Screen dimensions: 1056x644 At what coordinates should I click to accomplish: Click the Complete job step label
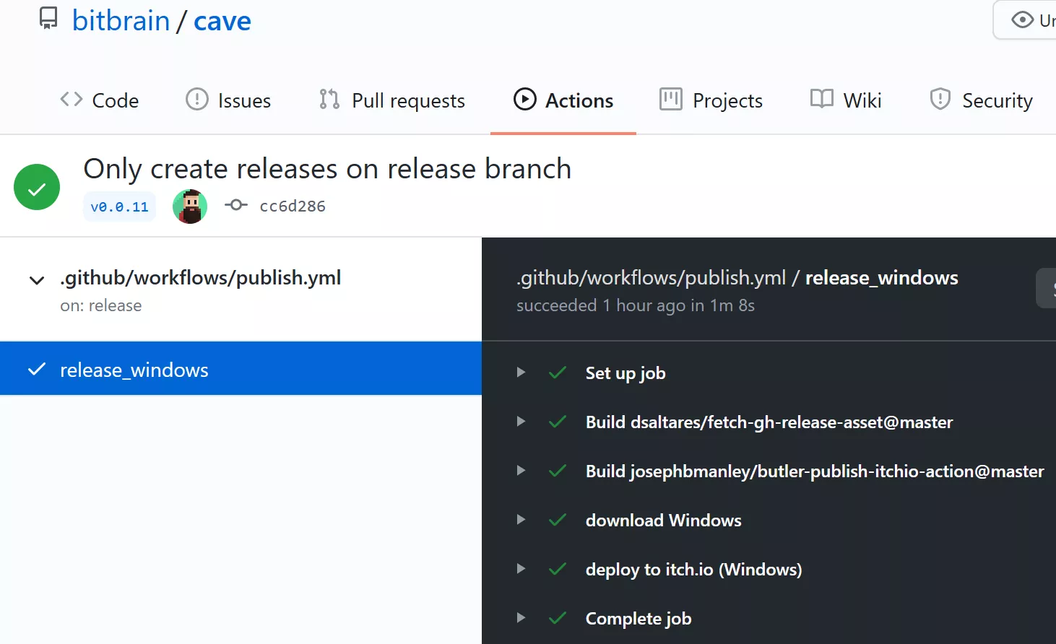point(639,619)
